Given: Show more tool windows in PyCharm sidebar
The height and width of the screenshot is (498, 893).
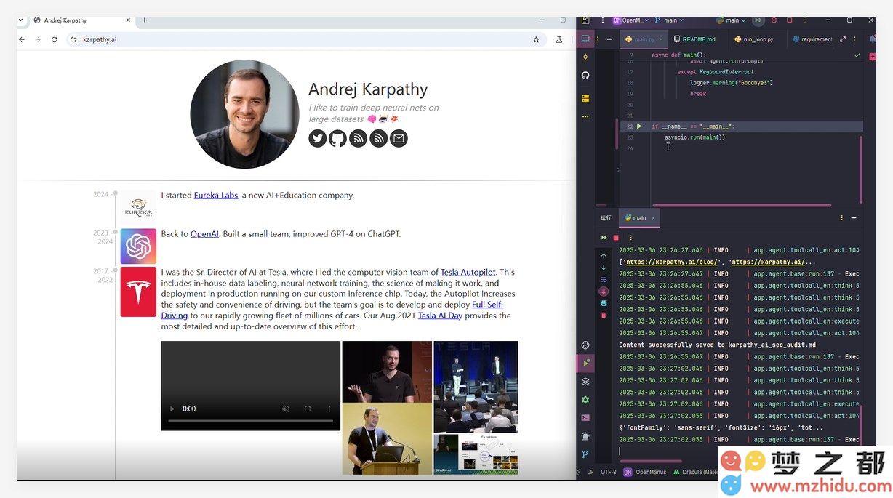Looking at the screenshot, I should (x=585, y=116).
